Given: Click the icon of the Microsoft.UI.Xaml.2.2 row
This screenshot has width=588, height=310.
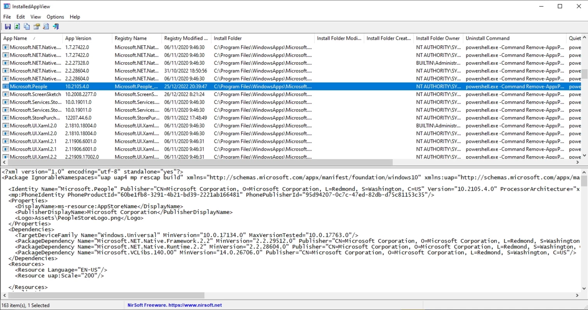Looking at the screenshot, I should point(6,157).
